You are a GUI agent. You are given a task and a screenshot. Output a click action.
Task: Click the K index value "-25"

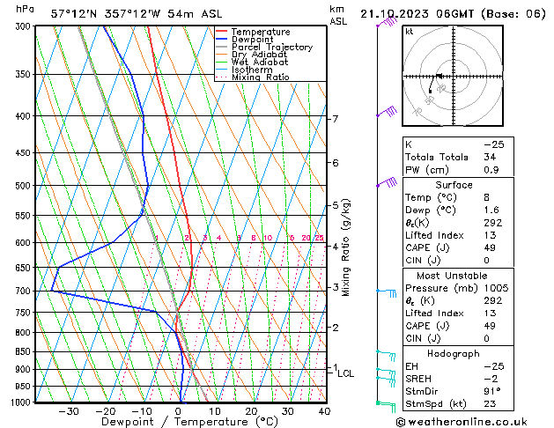pyautogui.click(x=494, y=144)
